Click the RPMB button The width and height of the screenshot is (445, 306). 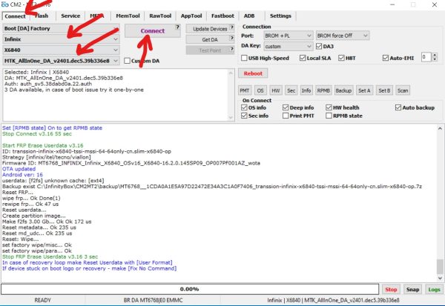(x=323, y=90)
